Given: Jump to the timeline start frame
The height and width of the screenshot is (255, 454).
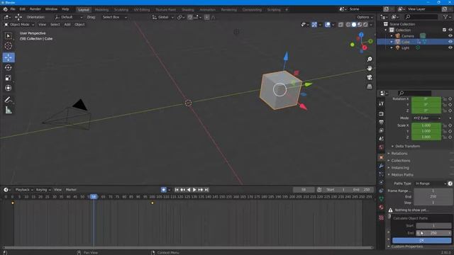Looking at the screenshot, I should tap(177, 190).
